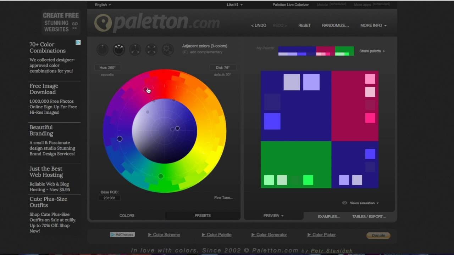Image resolution: width=454 pixels, height=255 pixels.
Task: Select the monochromatic scheme icon
Action: pos(103,50)
